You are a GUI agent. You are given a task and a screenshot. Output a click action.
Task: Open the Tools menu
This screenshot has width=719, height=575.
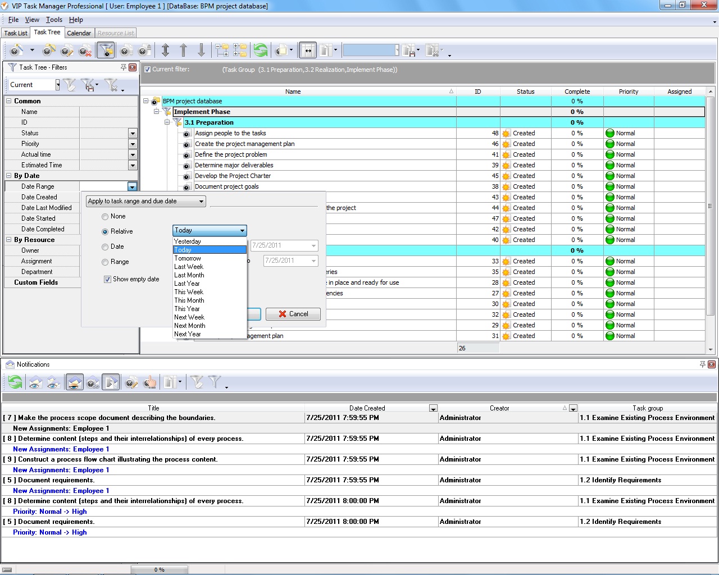[x=54, y=20]
